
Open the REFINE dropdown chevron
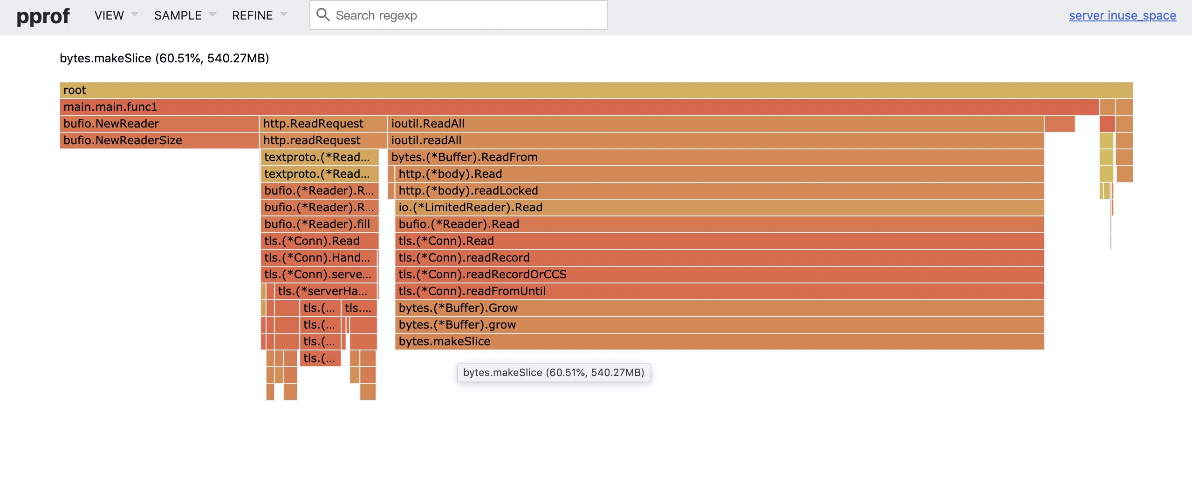point(284,15)
